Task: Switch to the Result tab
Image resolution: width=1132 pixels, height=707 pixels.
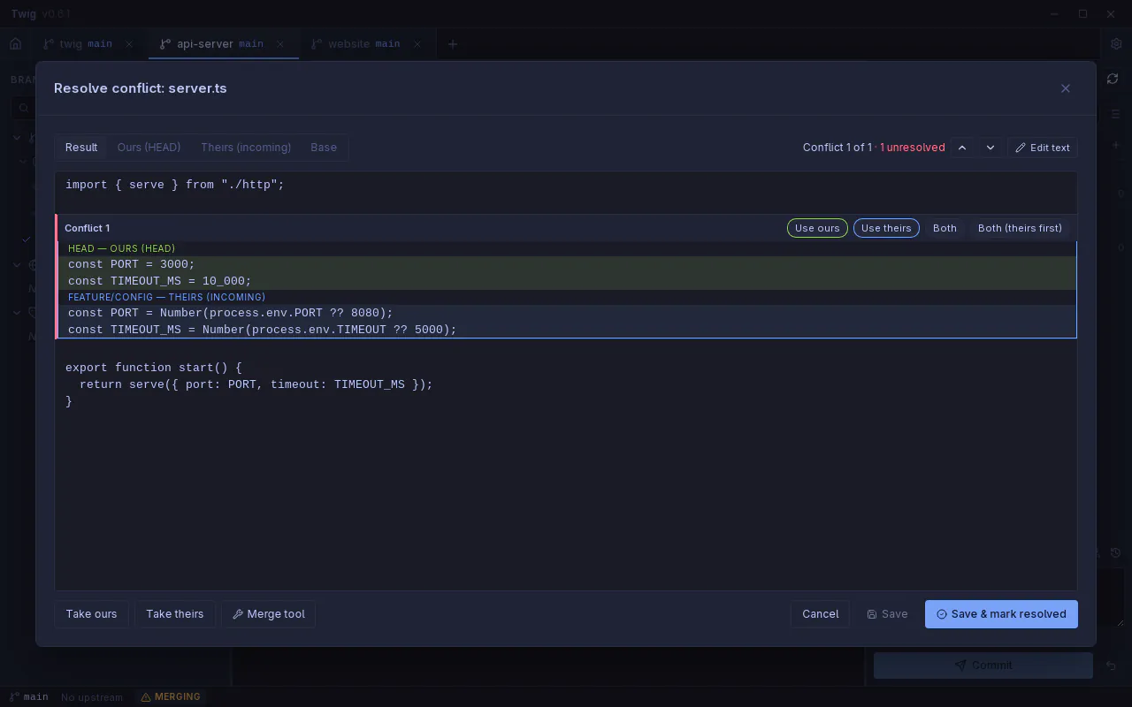Action: [81, 148]
